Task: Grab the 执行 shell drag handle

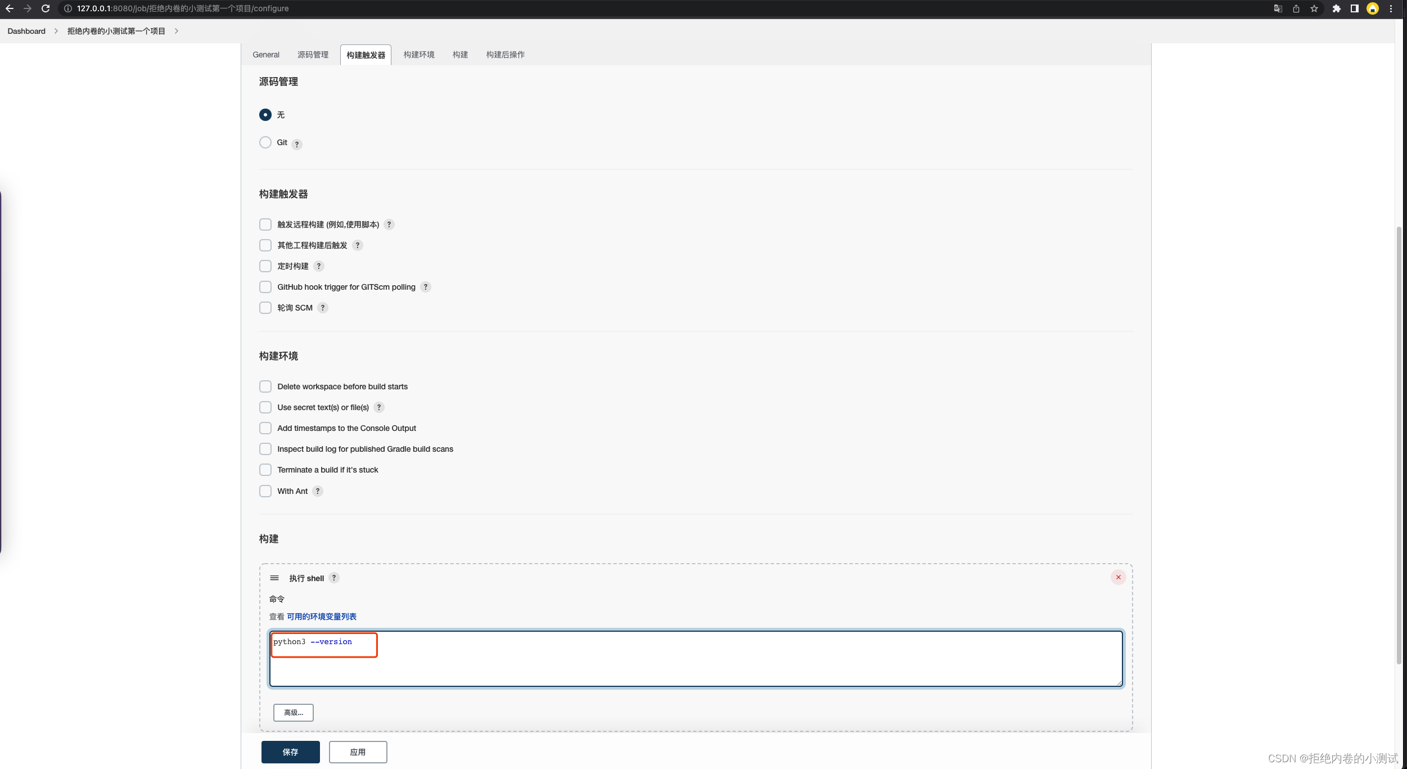Action: (274, 578)
